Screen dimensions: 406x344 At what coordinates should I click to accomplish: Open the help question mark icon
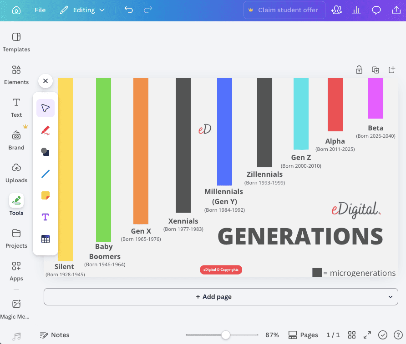click(398, 335)
